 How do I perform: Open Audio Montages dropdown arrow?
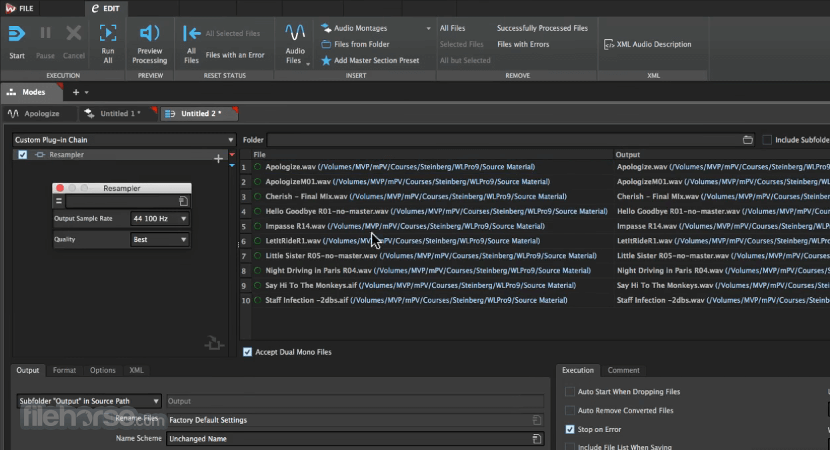(429, 29)
